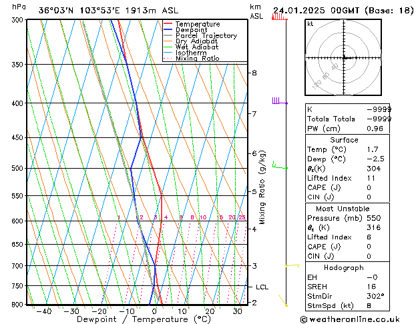Click the 'Surface' section heading

344,140
